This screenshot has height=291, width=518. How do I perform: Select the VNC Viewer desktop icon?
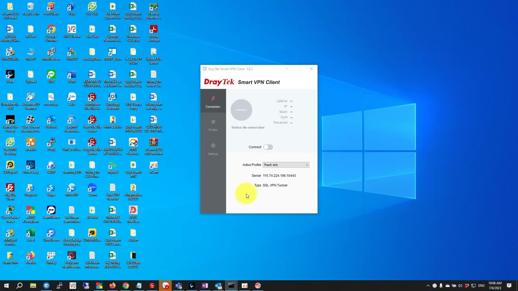coord(72,32)
